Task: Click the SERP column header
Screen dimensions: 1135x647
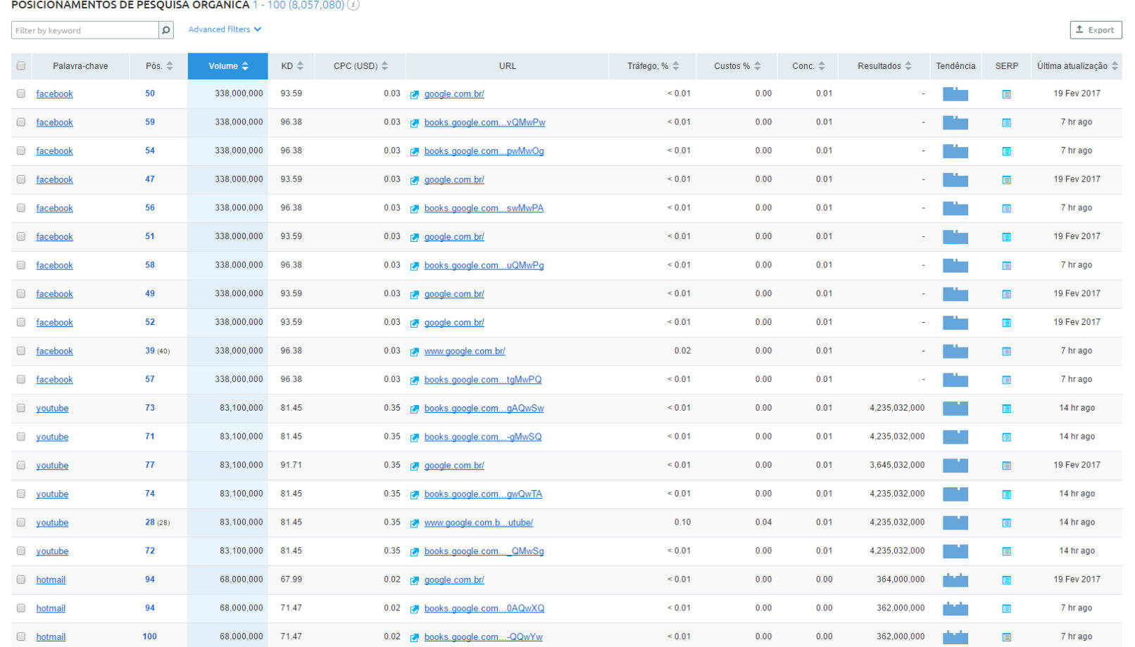Action: tap(1006, 66)
